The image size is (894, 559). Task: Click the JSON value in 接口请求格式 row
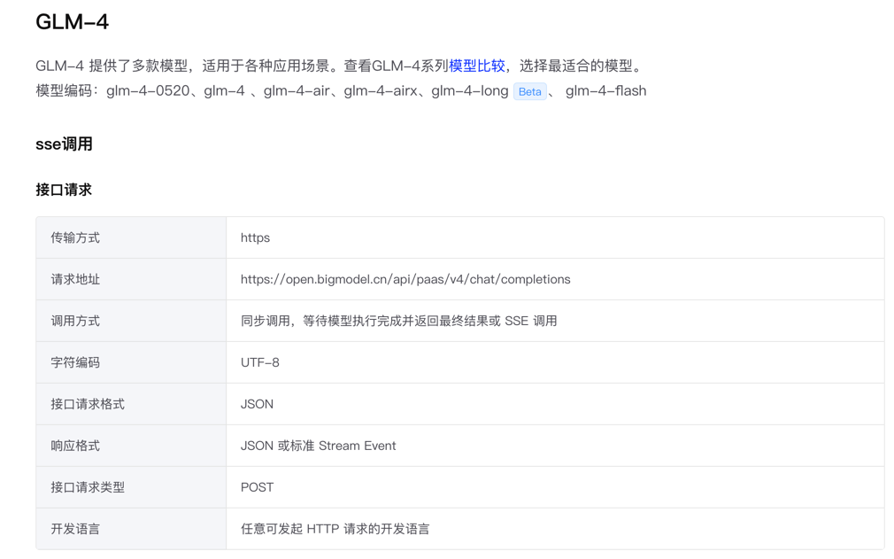[x=258, y=405]
